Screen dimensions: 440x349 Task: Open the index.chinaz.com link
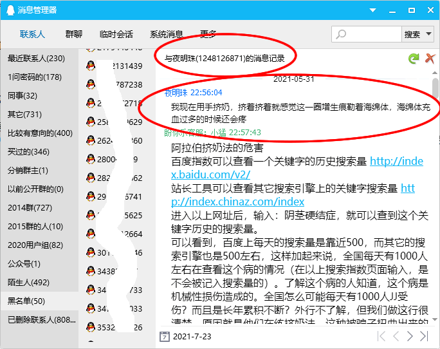click(237, 202)
